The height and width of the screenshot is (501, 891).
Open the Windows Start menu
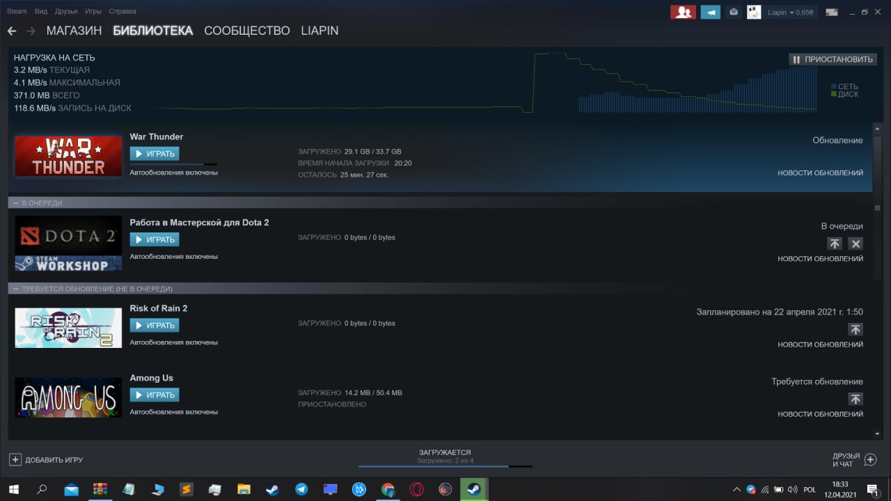tap(13, 489)
